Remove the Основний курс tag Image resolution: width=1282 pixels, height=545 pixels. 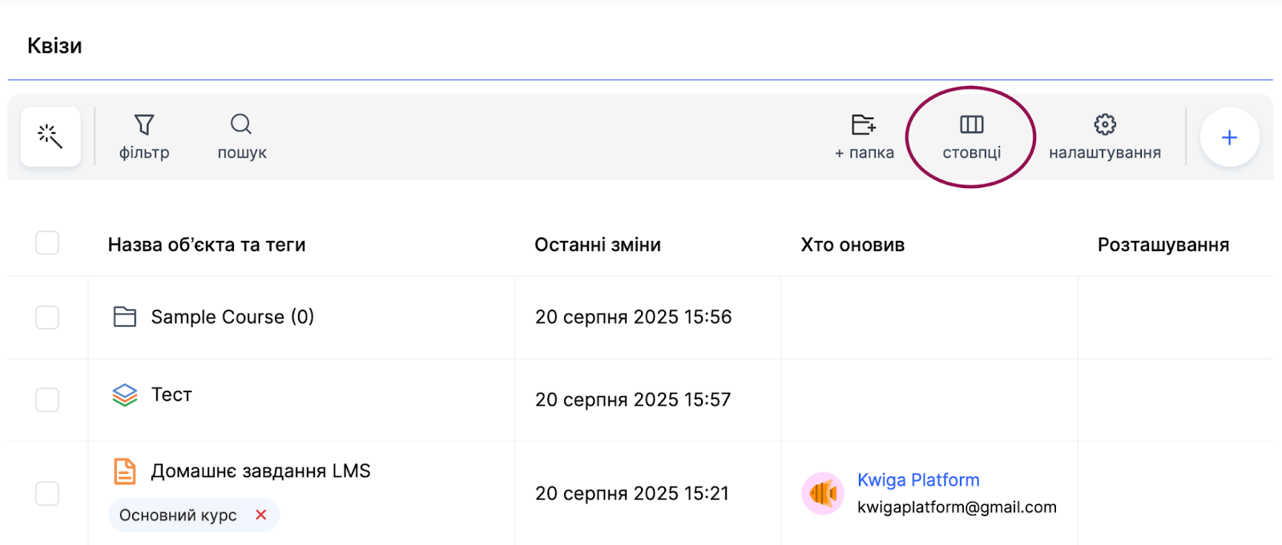[260, 515]
